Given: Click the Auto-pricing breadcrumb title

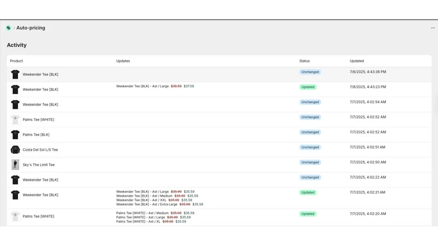Looking at the screenshot, I should (31, 28).
